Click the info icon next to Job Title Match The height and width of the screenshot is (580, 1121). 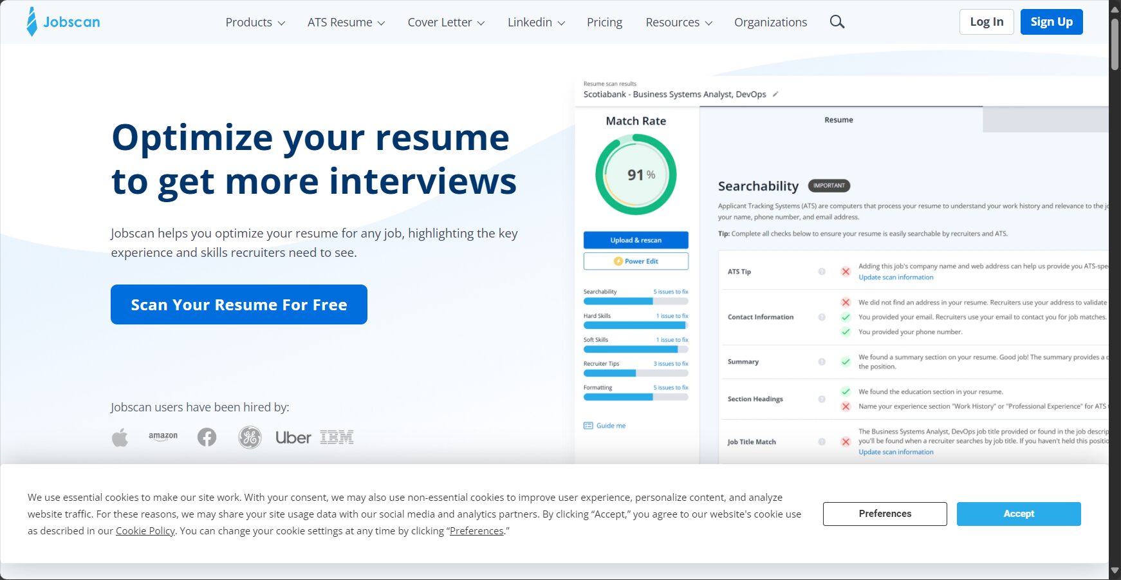coord(822,442)
